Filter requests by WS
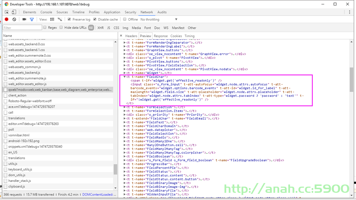Viewport: 356px width, 200px height. tap(166, 28)
